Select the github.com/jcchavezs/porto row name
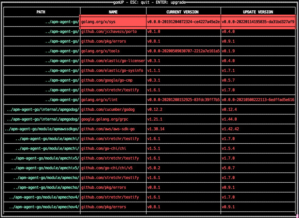 coord(109,31)
